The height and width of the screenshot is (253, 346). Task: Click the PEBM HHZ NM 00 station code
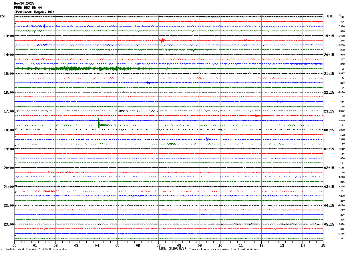pos(28,8)
